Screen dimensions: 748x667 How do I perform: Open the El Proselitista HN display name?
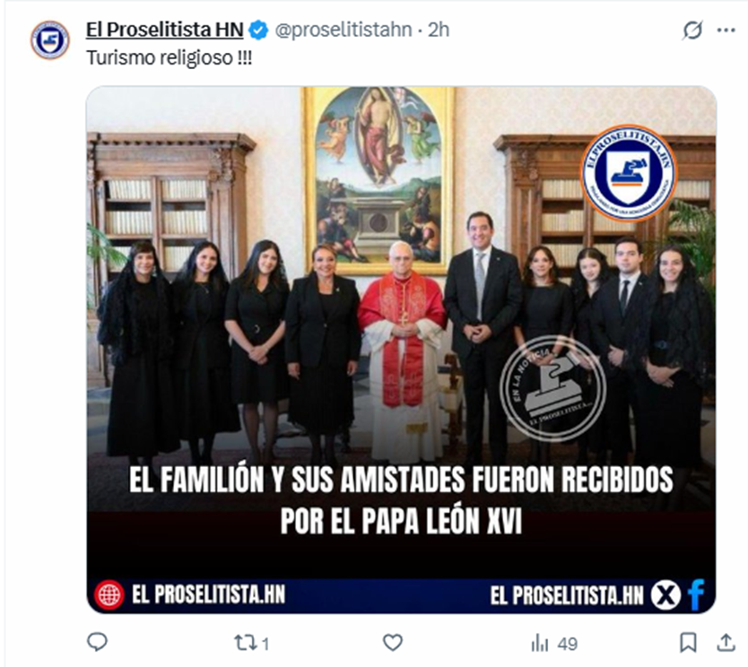165,30
